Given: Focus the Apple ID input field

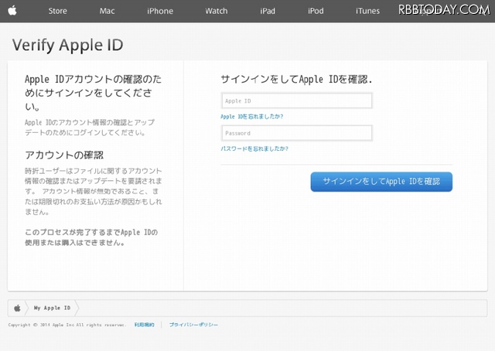Looking at the screenshot, I should 296,101.
